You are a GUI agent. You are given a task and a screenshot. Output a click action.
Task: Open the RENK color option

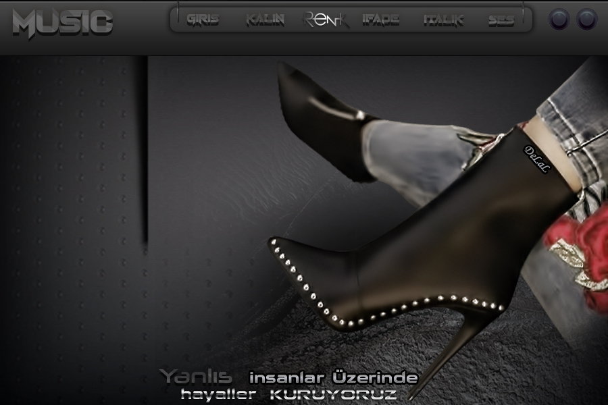click(326, 20)
